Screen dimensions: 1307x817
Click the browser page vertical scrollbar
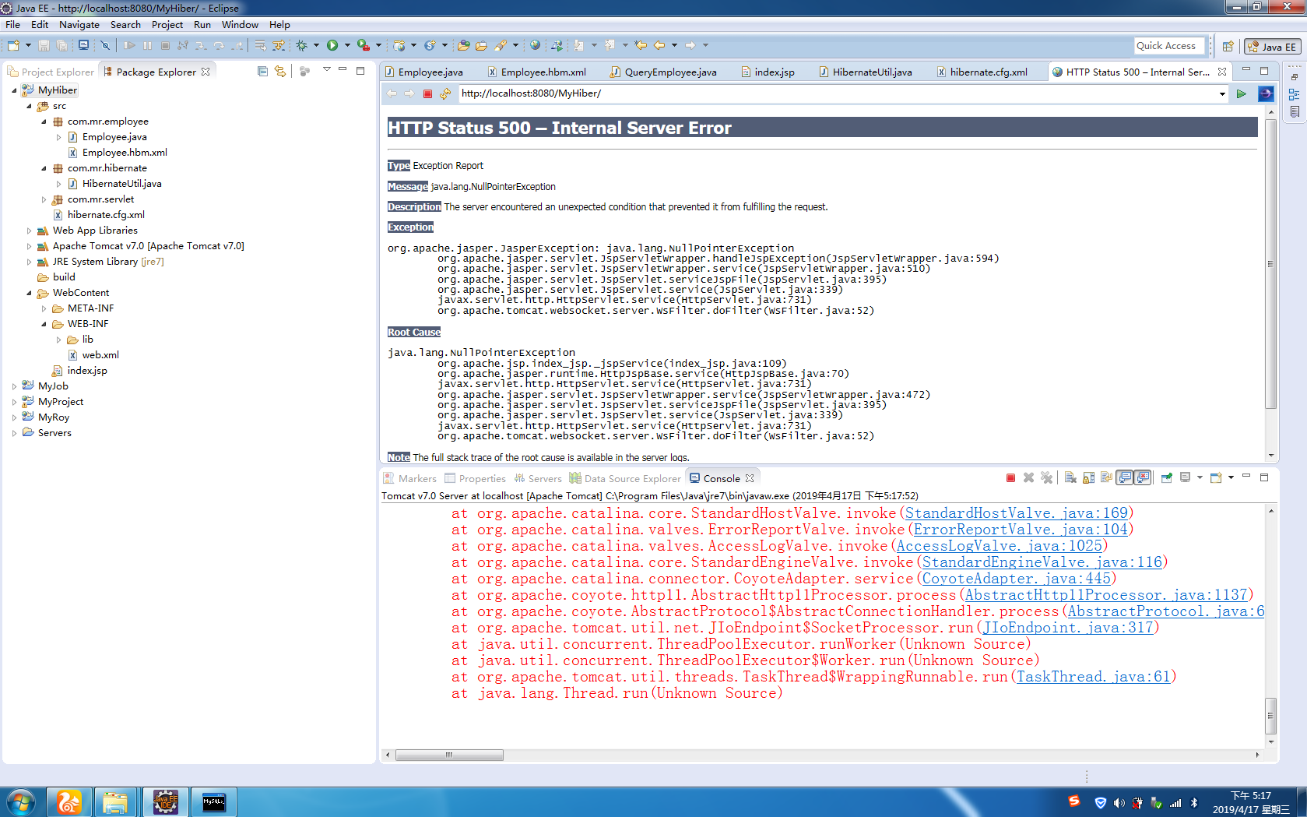1270,265
